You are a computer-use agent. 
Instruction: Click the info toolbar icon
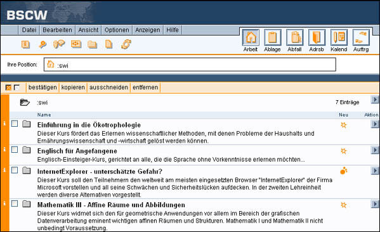click(25, 44)
